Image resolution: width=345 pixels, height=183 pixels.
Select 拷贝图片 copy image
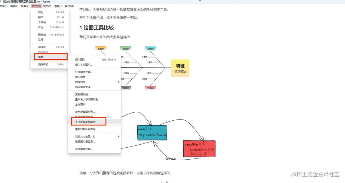click(94, 77)
